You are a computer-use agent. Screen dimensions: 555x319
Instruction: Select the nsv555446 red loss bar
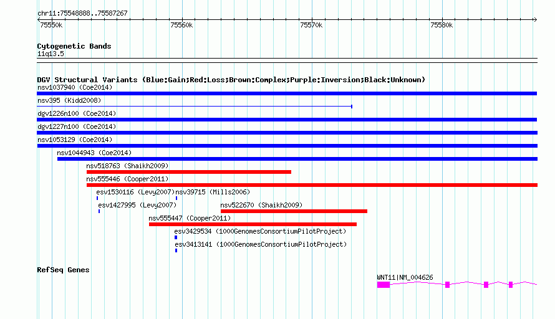click(x=312, y=185)
